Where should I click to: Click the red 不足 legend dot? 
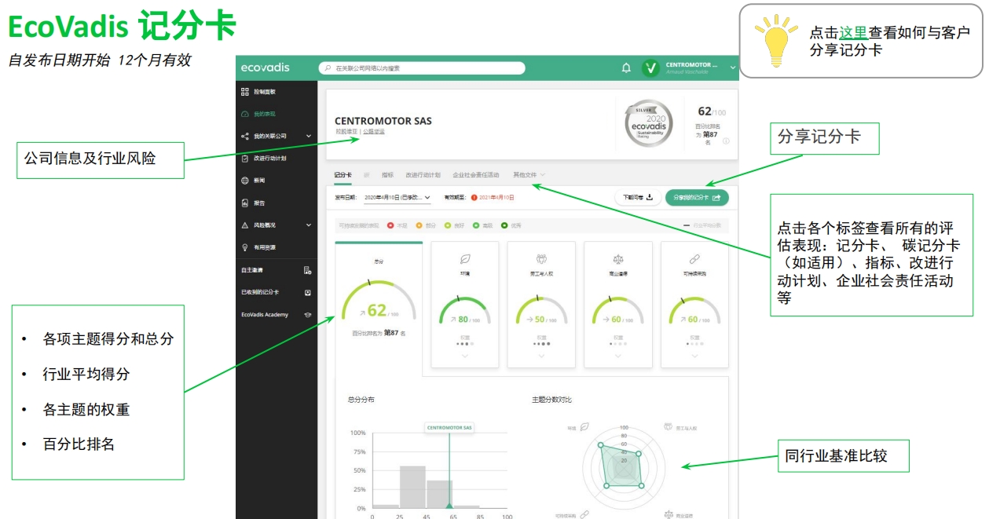click(x=390, y=225)
